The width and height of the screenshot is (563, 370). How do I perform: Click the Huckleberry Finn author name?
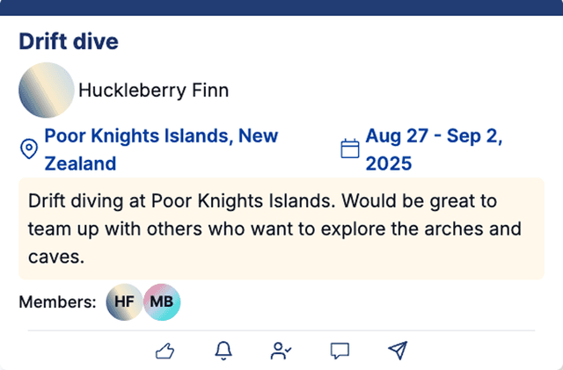tap(153, 90)
